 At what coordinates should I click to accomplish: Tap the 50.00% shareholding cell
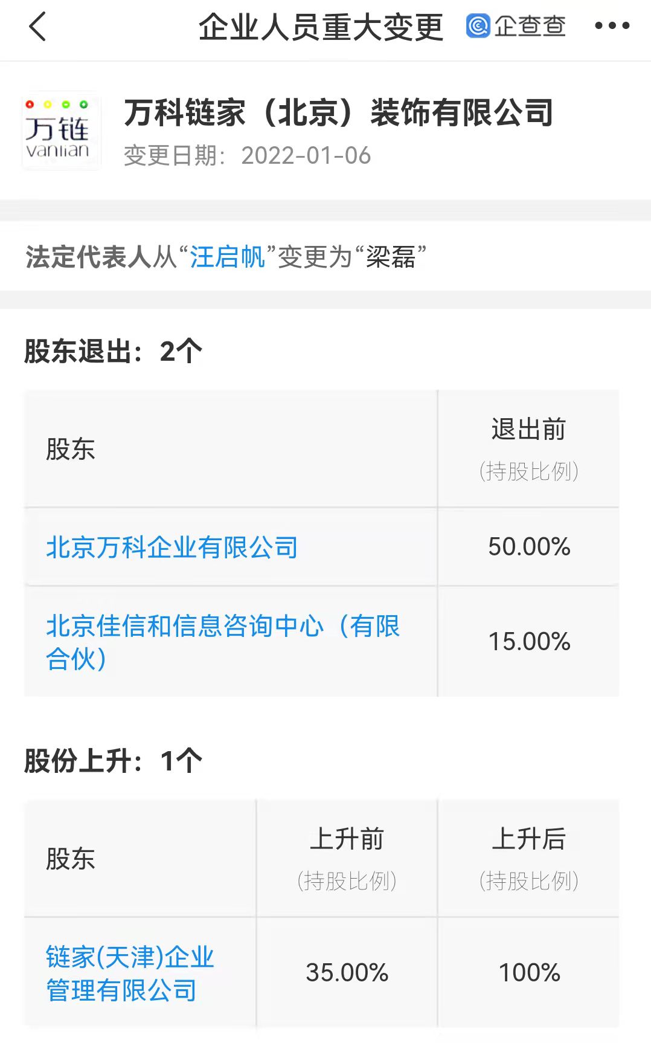click(529, 547)
